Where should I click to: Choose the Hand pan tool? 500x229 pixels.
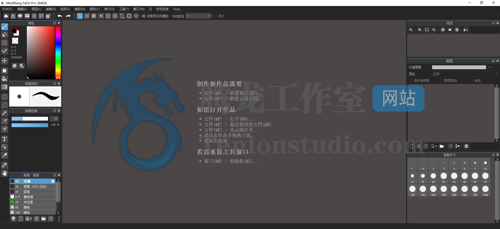click(x=4, y=173)
